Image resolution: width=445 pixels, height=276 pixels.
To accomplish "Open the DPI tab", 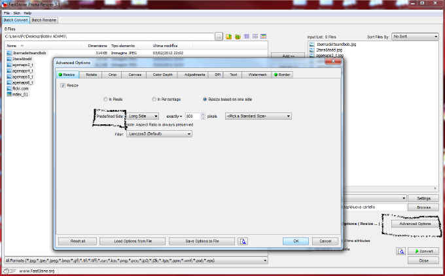I will [x=217, y=75].
